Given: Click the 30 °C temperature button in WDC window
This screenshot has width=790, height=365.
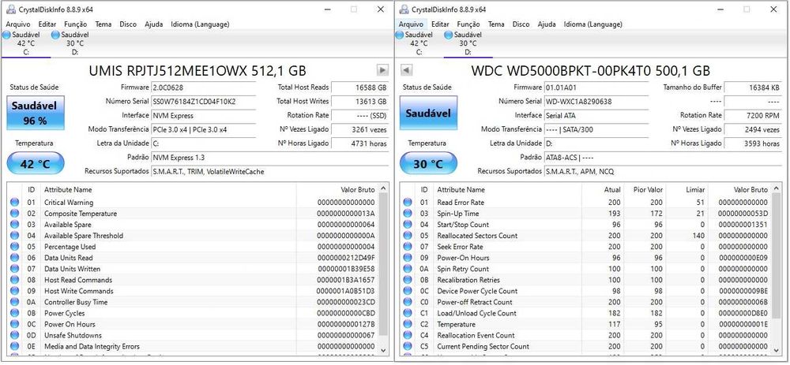Looking at the screenshot, I should [429, 164].
